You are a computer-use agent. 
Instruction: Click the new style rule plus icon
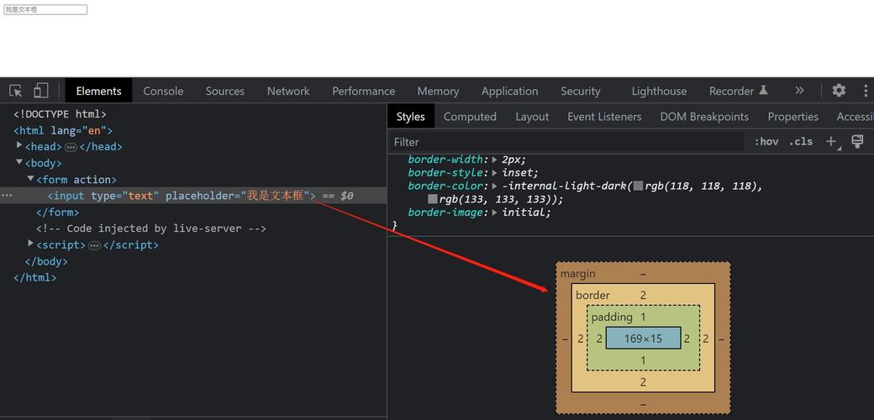pyautogui.click(x=831, y=142)
